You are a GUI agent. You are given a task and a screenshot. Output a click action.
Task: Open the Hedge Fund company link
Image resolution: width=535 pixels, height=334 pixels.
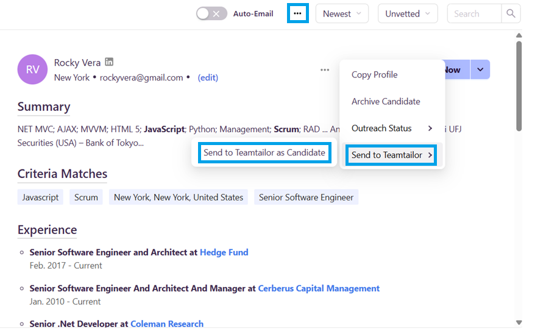(224, 252)
